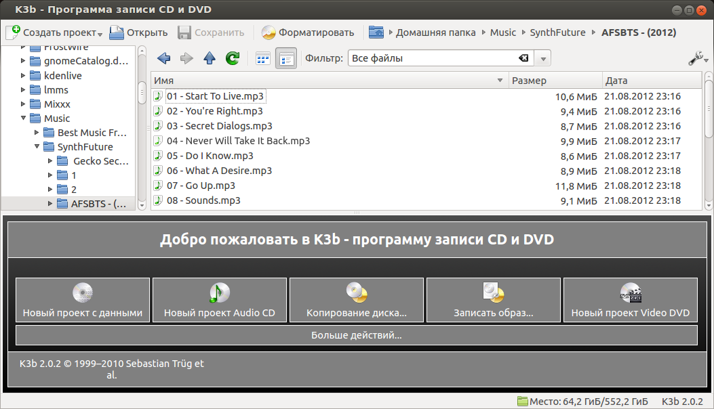Click the data project disc icon
Image resolution: width=714 pixels, height=409 pixels.
tap(83, 293)
